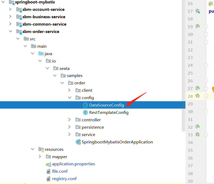Screen dimensions: 214x184
Task: Click line number 16 in the gutter
Action: tap(190, 3)
